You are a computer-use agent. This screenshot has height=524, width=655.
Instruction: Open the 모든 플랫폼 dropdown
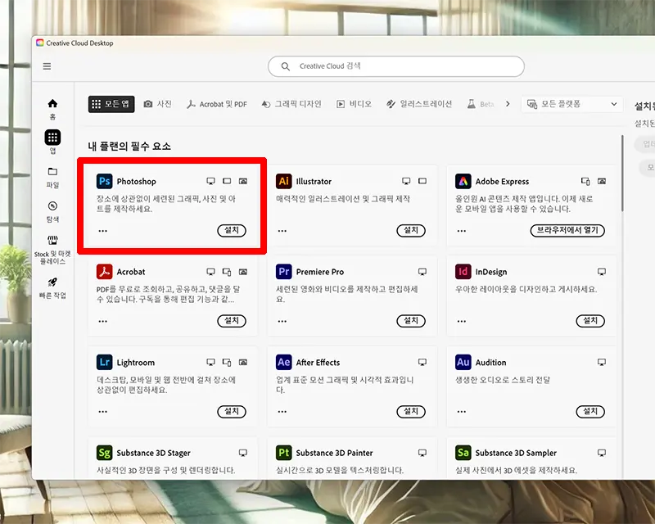point(571,104)
